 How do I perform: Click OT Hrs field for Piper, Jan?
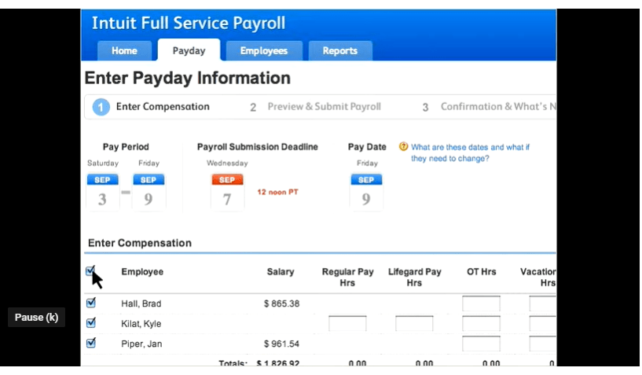click(x=481, y=344)
